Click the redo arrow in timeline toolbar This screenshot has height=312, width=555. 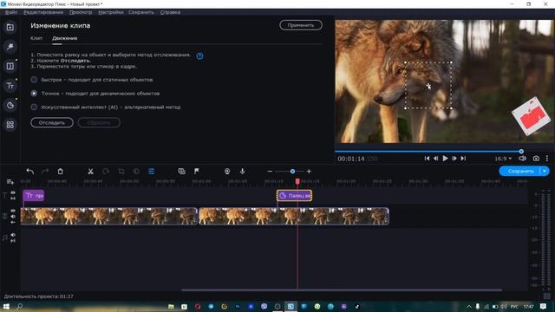pos(45,172)
